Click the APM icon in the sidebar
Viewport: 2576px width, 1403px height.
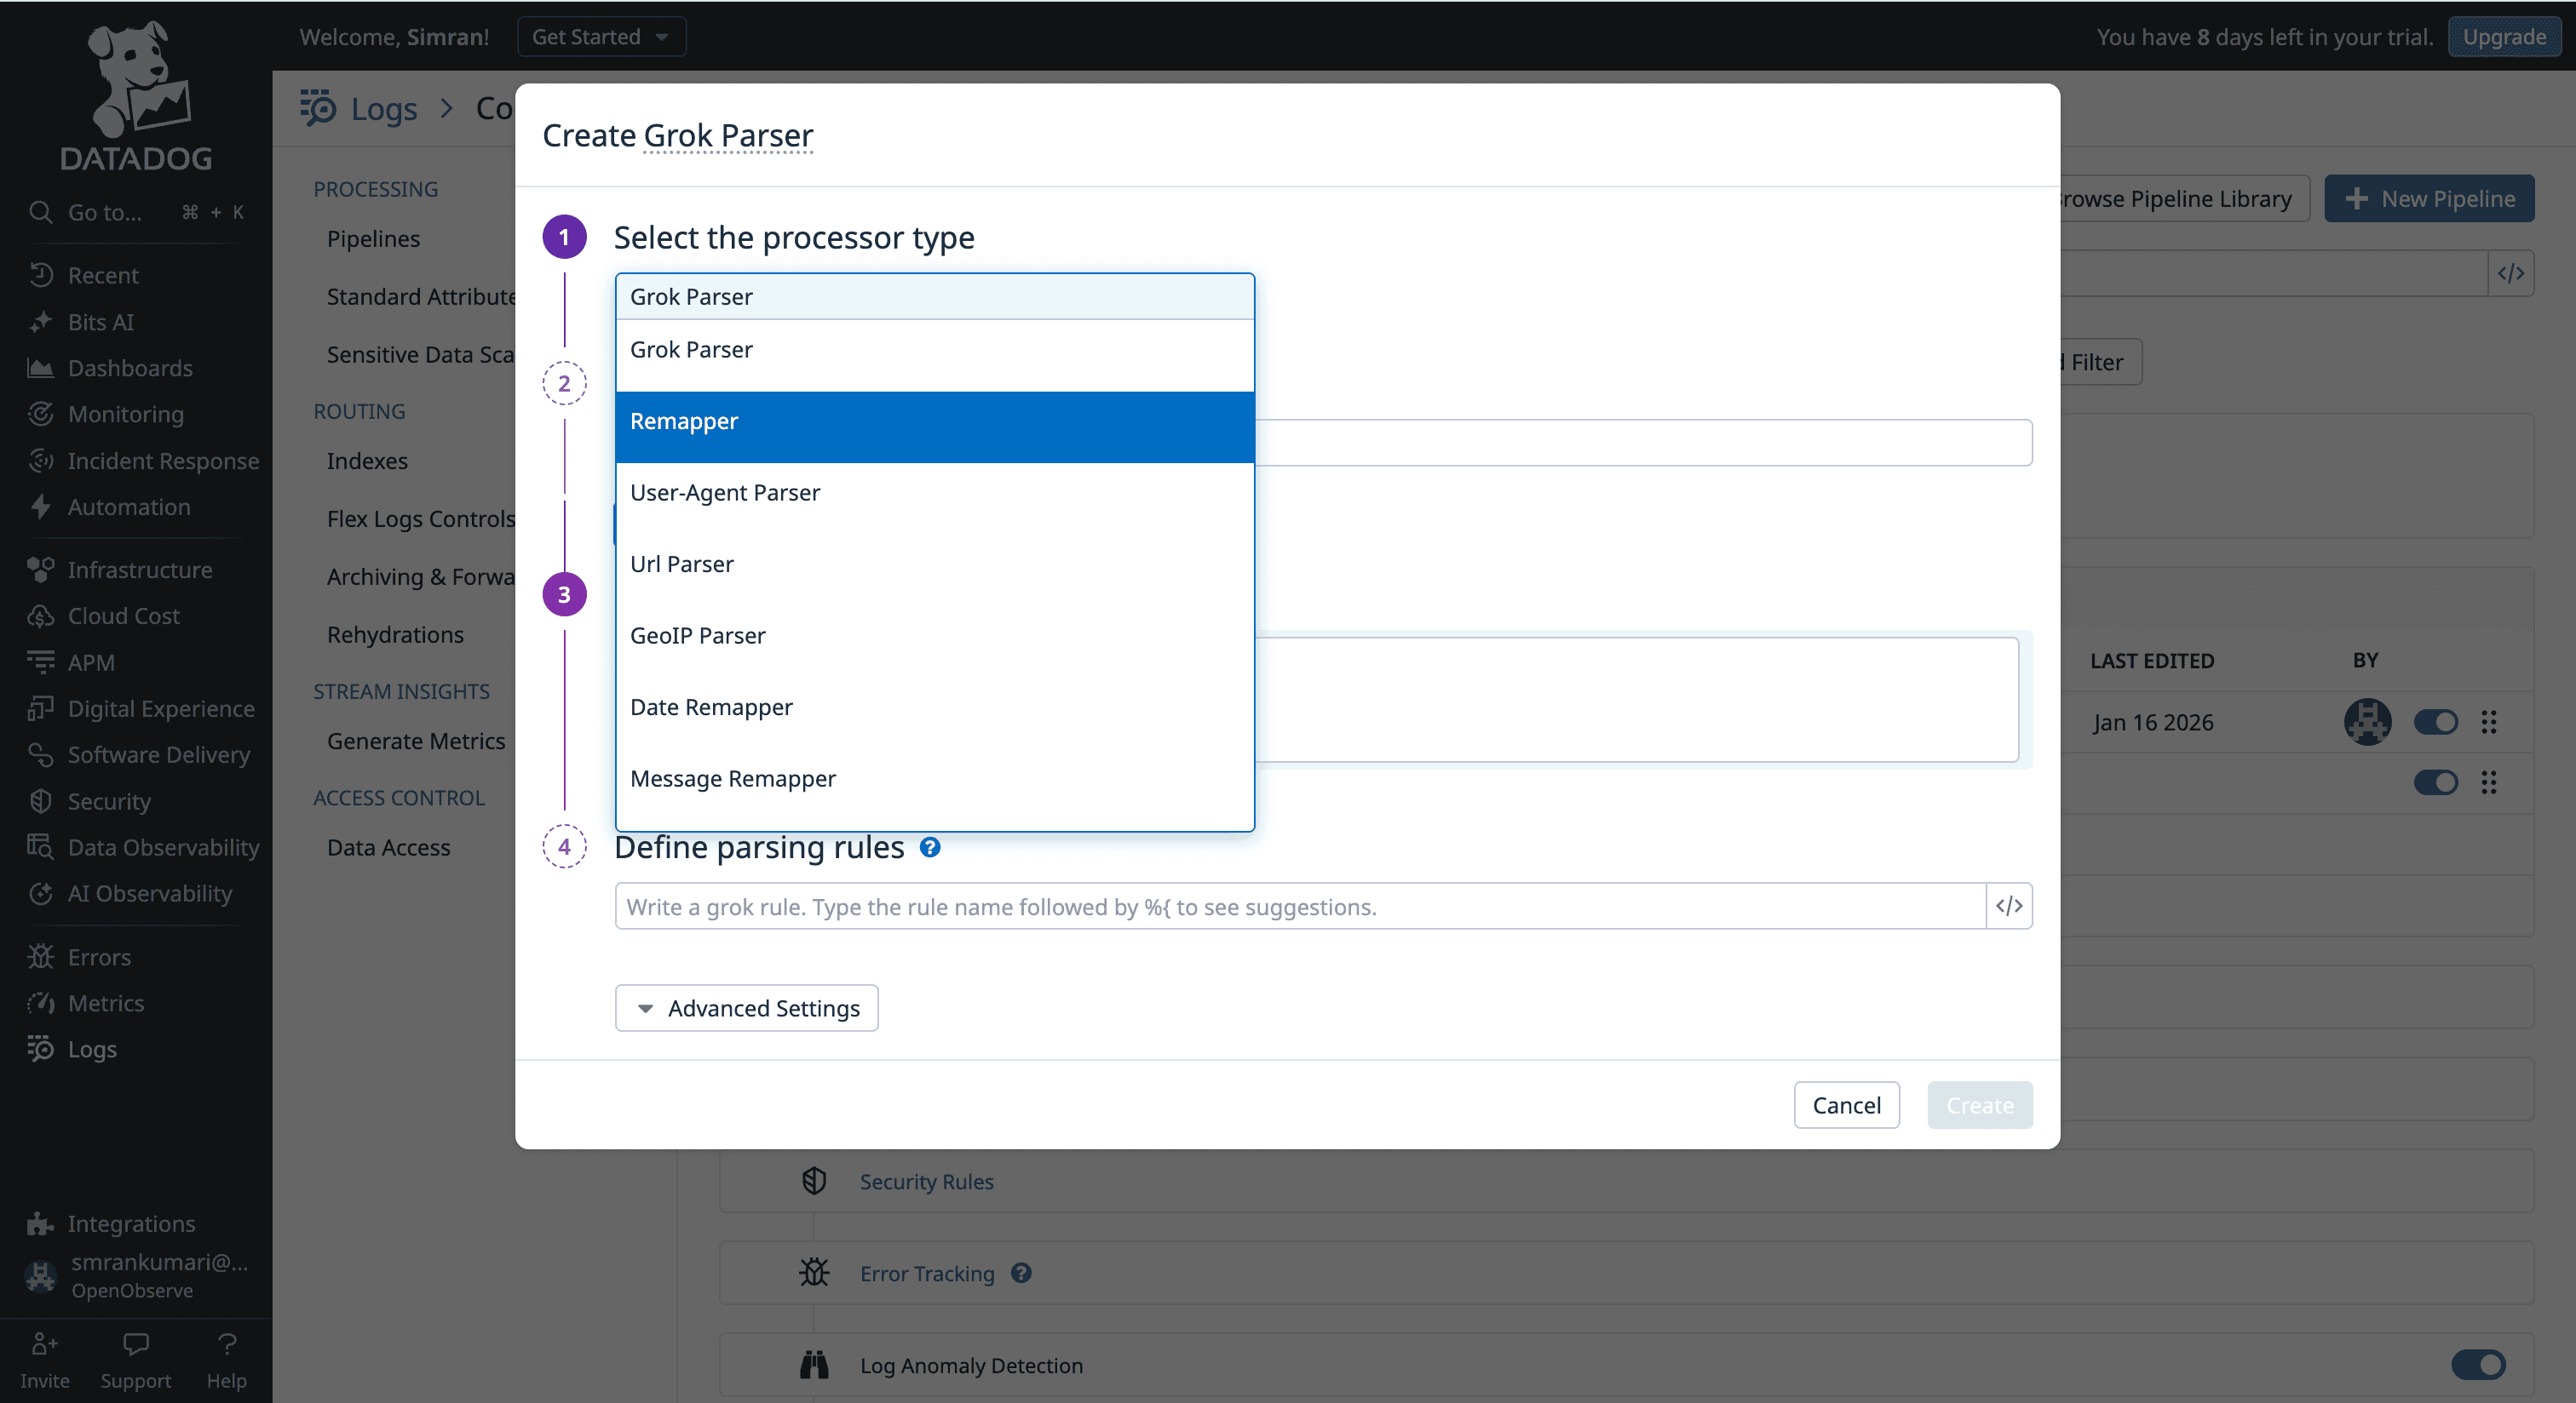point(41,661)
